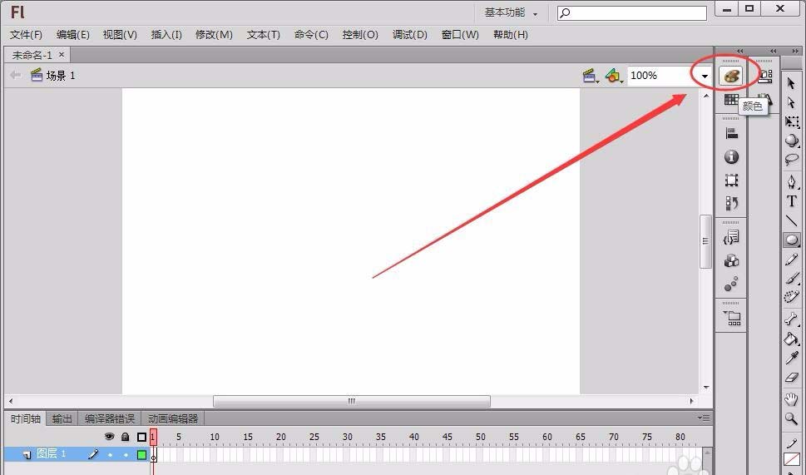The height and width of the screenshot is (475, 806).
Task: Open the stroke color swatch
Action: click(x=792, y=459)
